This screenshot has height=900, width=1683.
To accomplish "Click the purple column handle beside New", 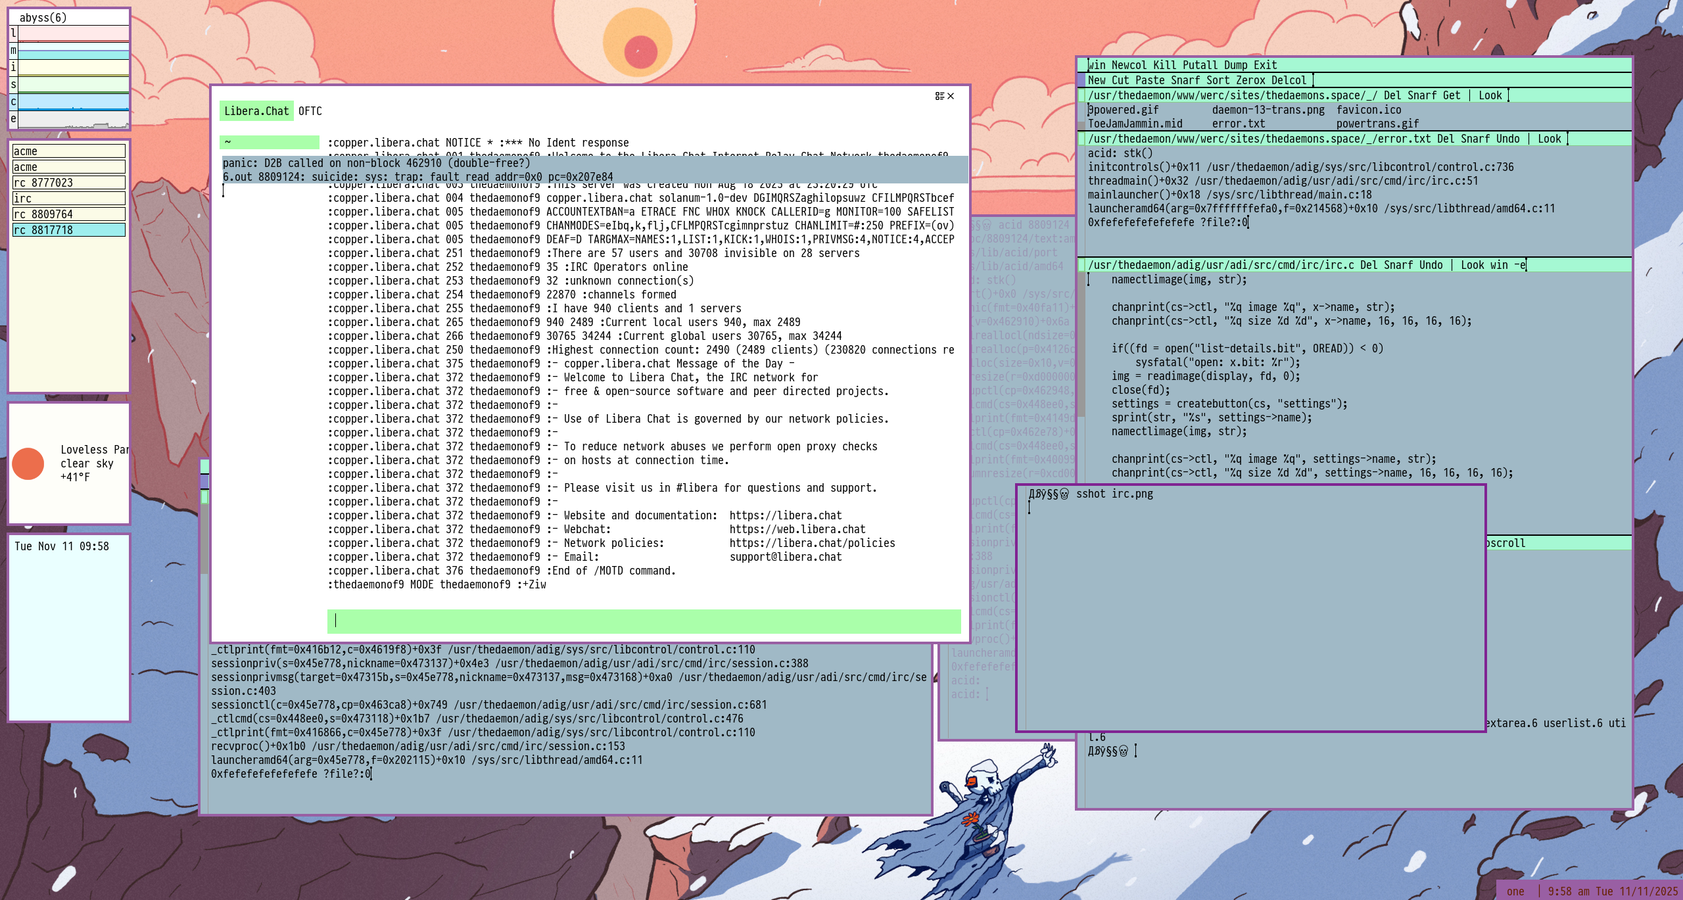I will click(x=1081, y=80).
